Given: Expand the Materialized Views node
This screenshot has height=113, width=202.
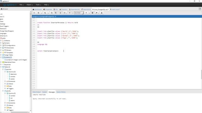Looking at the screenshot, I should pyautogui.click(x=1, y=62).
